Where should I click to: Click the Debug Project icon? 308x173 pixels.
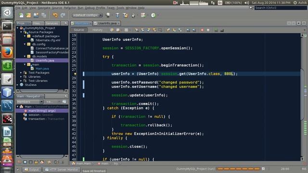tap(143, 15)
